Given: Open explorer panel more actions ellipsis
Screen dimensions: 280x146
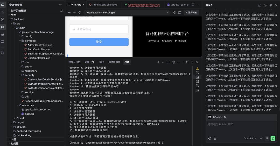Looking at the screenshot, I should 60,5.
